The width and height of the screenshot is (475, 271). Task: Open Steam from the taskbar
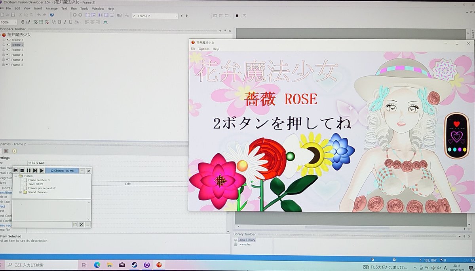pyautogui.click(x=134, y=265)
